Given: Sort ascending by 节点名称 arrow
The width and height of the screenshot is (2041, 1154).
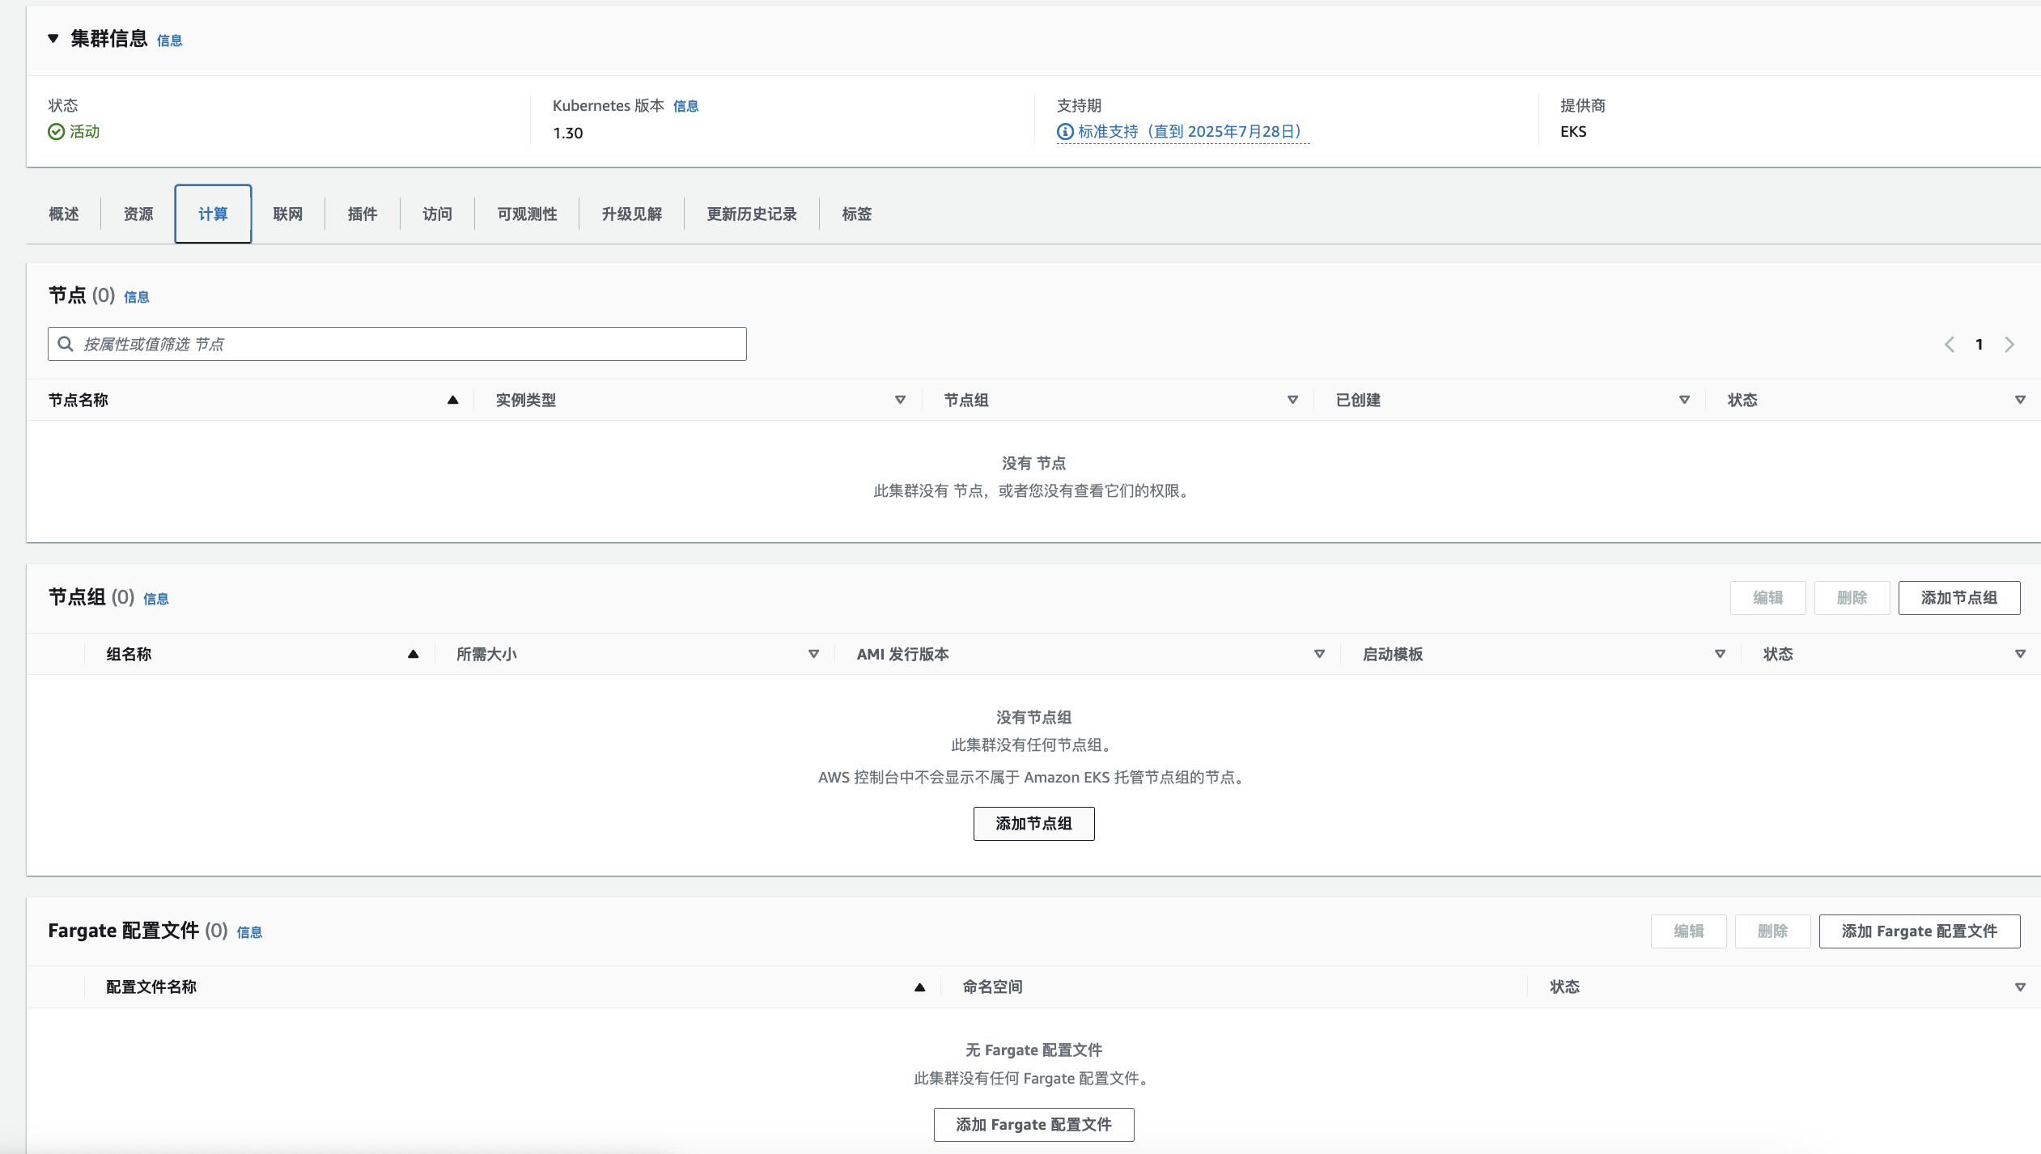Looking at the screenshot, I should (452, 400).
